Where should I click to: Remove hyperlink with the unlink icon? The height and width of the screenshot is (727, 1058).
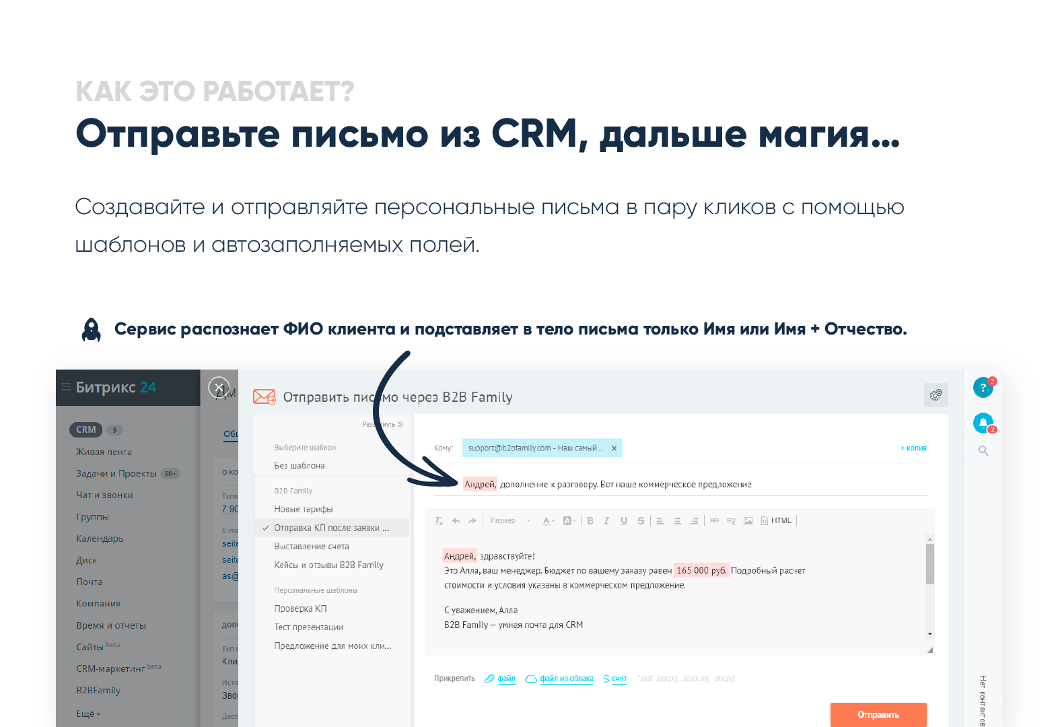731,520
